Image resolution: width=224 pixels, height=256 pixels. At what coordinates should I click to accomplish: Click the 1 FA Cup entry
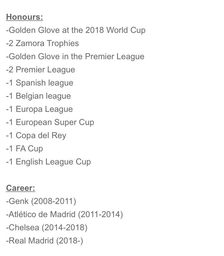click(24, 149)
